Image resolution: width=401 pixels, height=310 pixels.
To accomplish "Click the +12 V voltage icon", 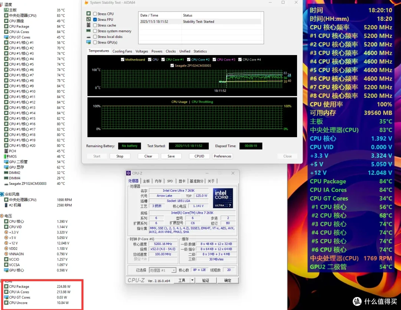I will tap(6, 243).
